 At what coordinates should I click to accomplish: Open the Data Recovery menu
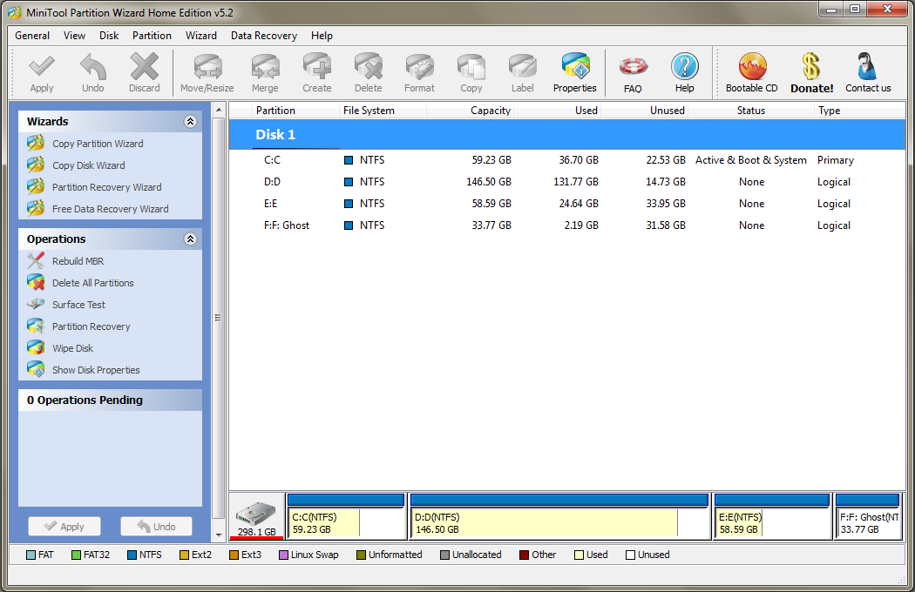click(x=263, y=36)
